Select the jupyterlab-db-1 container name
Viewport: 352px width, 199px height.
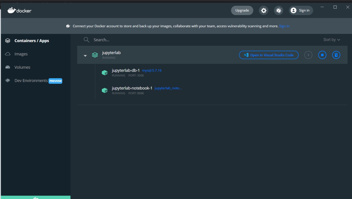[x=126, y=70]
